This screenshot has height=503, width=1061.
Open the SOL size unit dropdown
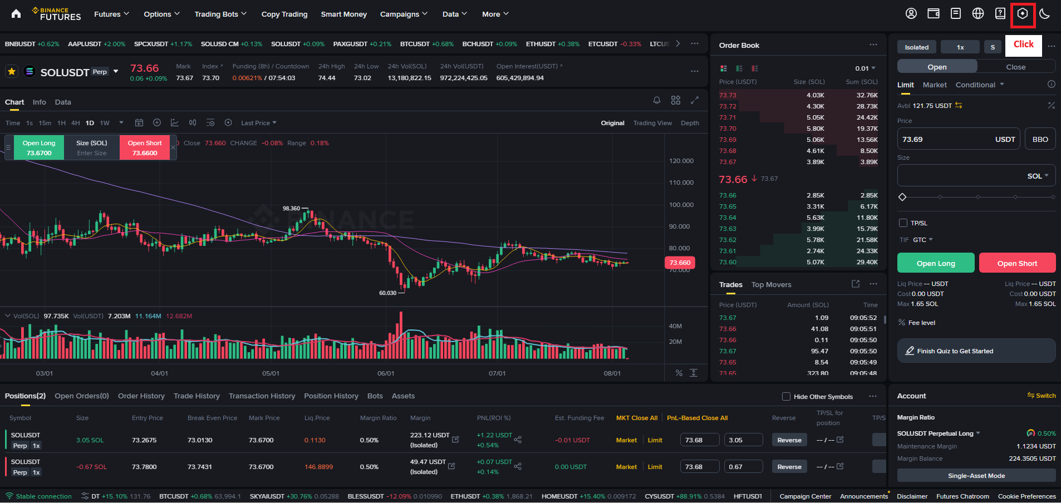click(x=1038, y=176)
